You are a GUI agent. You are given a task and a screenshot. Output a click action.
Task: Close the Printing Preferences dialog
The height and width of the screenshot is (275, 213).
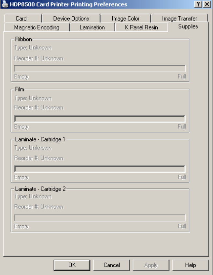pos(207,4)
